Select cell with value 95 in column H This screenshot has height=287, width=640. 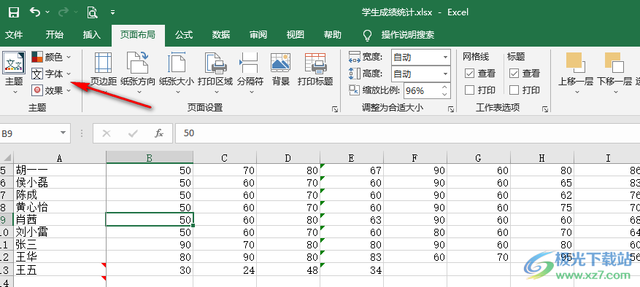(x=542, y=257)
